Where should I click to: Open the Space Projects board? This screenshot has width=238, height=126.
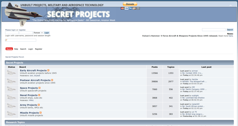[x=29, y=88]
